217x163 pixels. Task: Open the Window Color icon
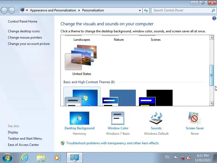(x=118, y=118)
